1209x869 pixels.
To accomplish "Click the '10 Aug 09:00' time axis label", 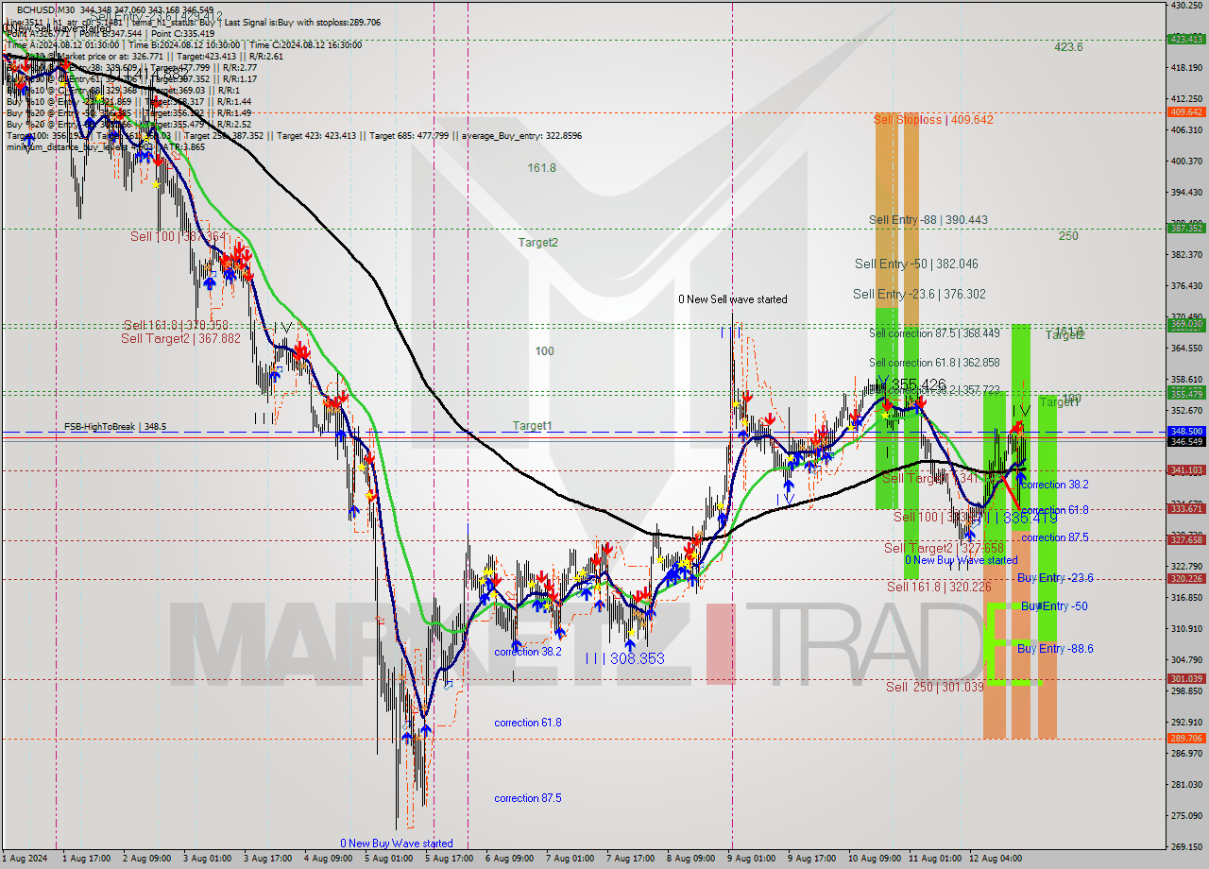I will click(x=874, y=859).
